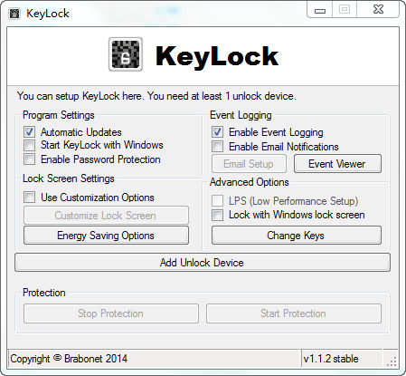Check Lock with Windows lock screen

pos(217,215)
